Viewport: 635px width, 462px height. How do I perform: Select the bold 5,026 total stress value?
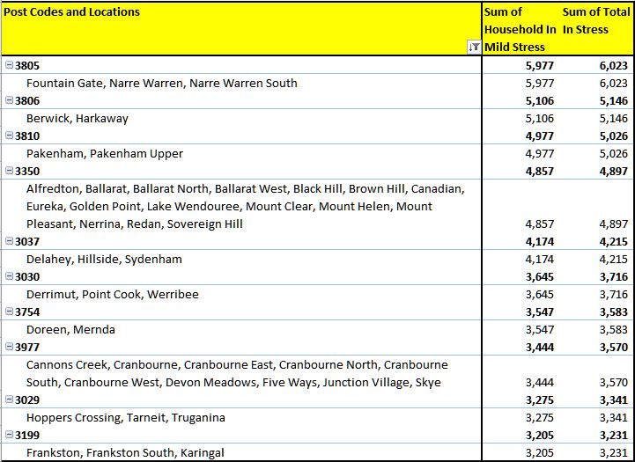[614, 136]
